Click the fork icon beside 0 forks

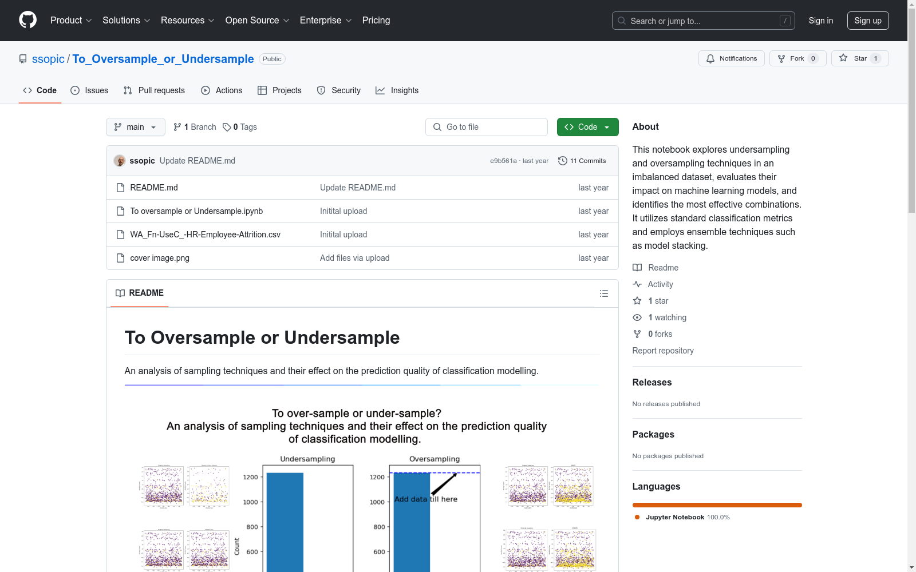click(637, 334)
